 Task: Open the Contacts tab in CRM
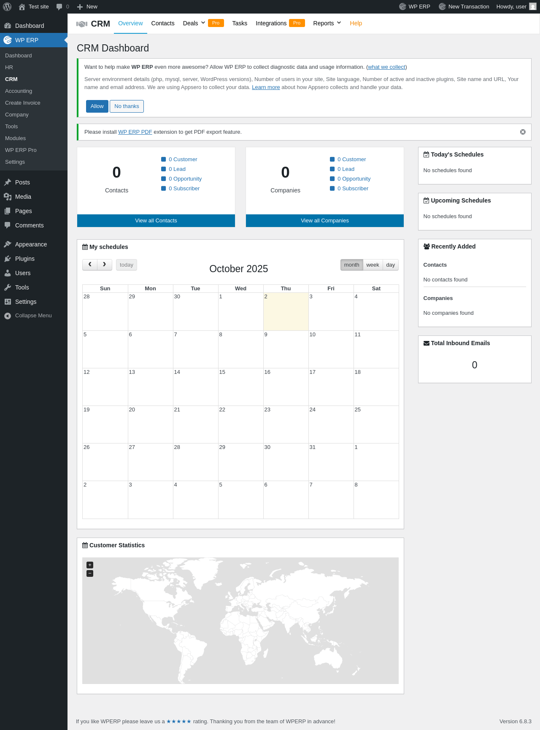(x=163, y=23)
